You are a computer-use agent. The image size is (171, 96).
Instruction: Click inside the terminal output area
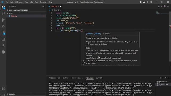coord(100,89)
